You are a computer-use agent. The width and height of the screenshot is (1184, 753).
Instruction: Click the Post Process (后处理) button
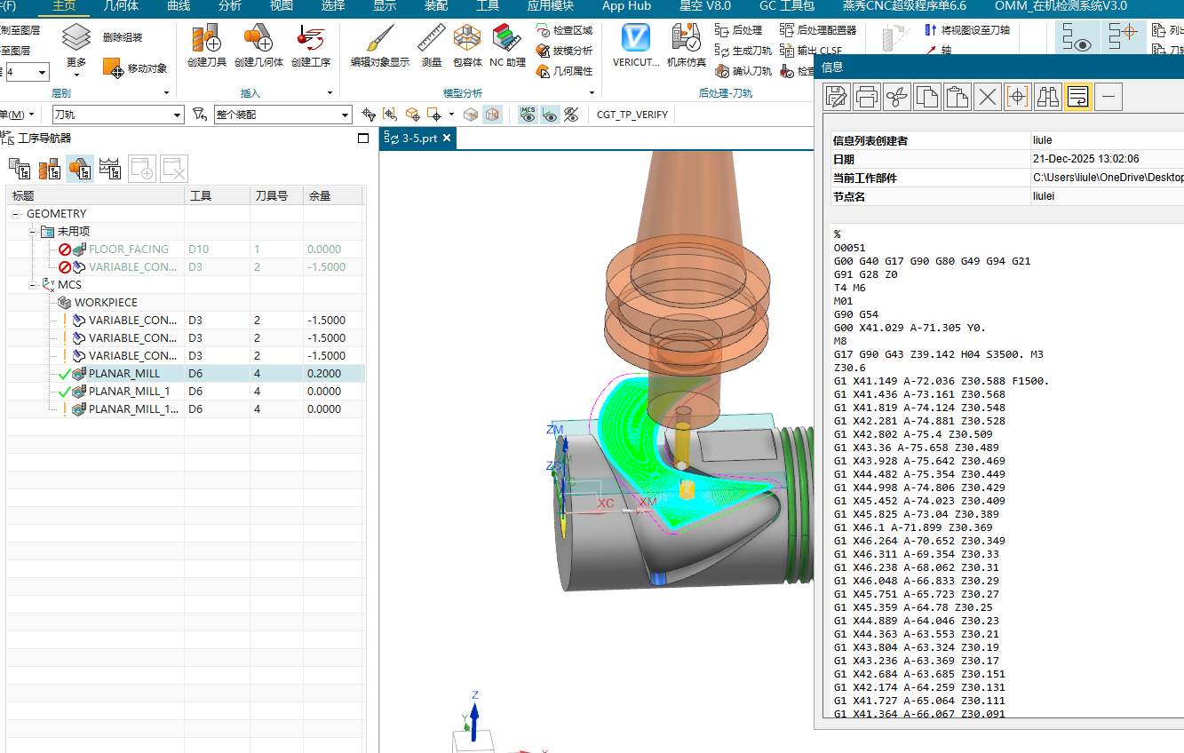739,30
